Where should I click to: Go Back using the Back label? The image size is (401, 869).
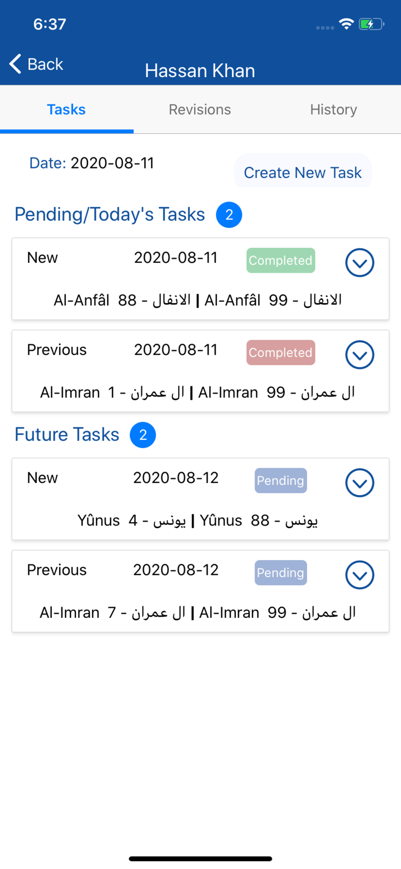(45, 64)
